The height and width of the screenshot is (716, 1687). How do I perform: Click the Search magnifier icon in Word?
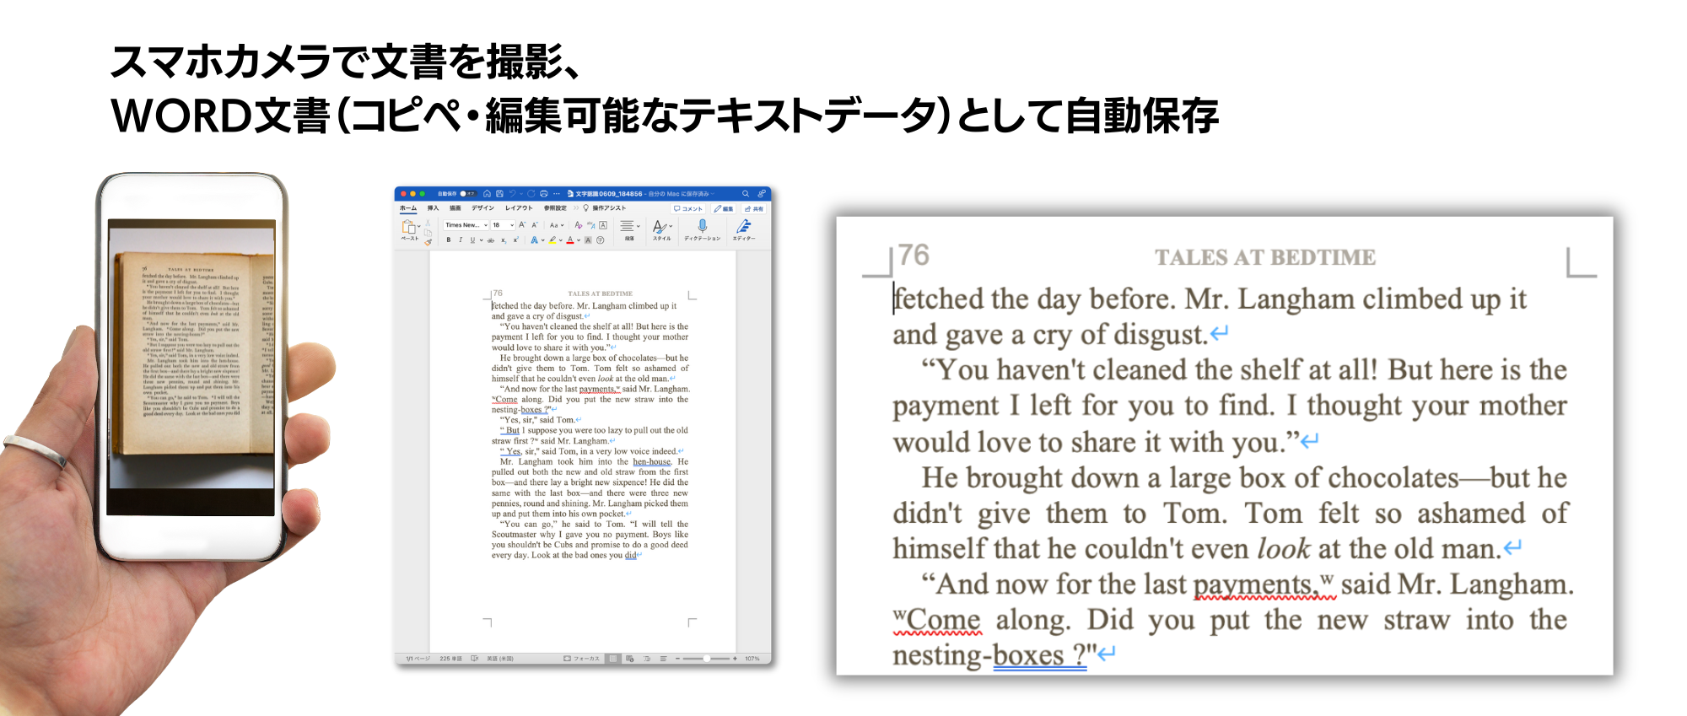click(746, 194)
